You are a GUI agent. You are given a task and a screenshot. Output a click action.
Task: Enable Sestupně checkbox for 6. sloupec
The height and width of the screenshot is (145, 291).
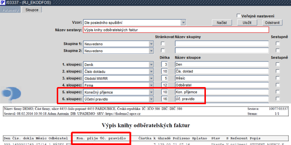(x=278, y=99)
